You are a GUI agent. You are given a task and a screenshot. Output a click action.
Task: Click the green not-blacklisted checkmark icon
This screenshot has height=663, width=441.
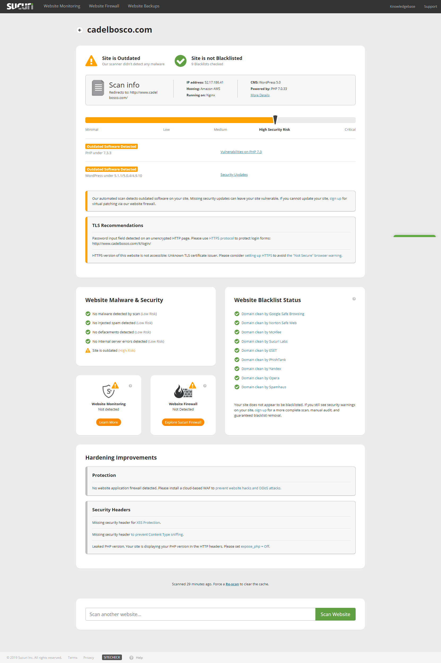(x=180, y=61)
